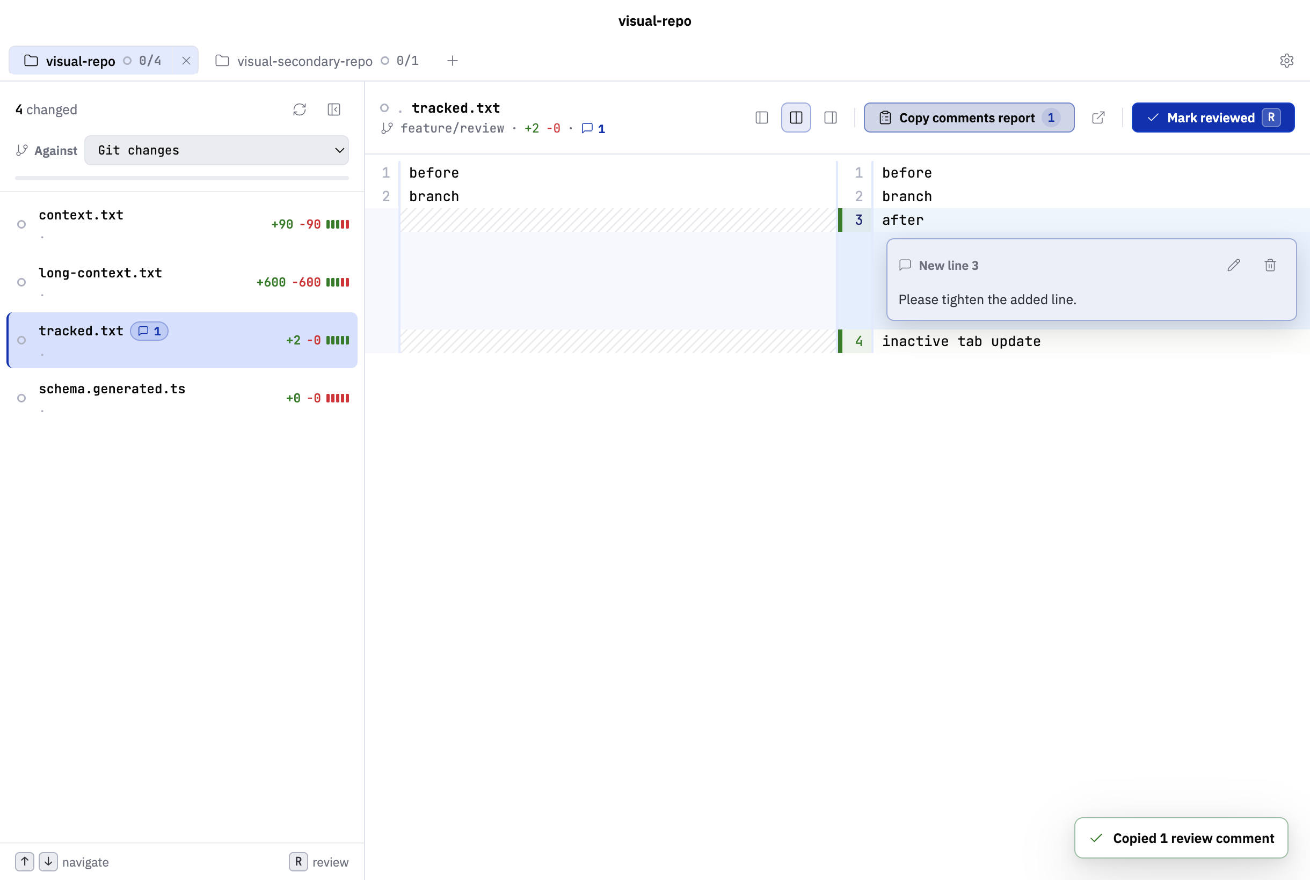Select side-by-side split diff view
1310x880 pixels.
pyautogui.click(x=796, y=118)
